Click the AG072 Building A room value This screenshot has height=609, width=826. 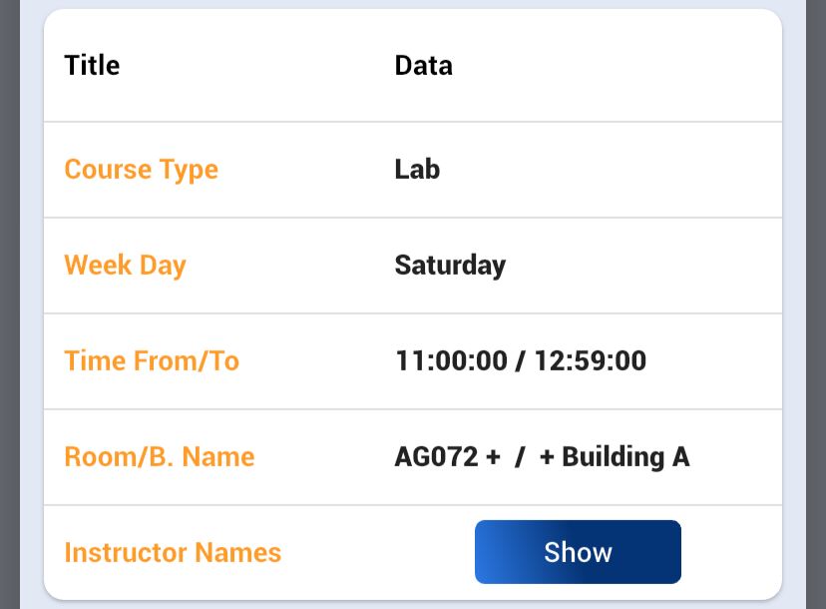click(x=542, y=456)
